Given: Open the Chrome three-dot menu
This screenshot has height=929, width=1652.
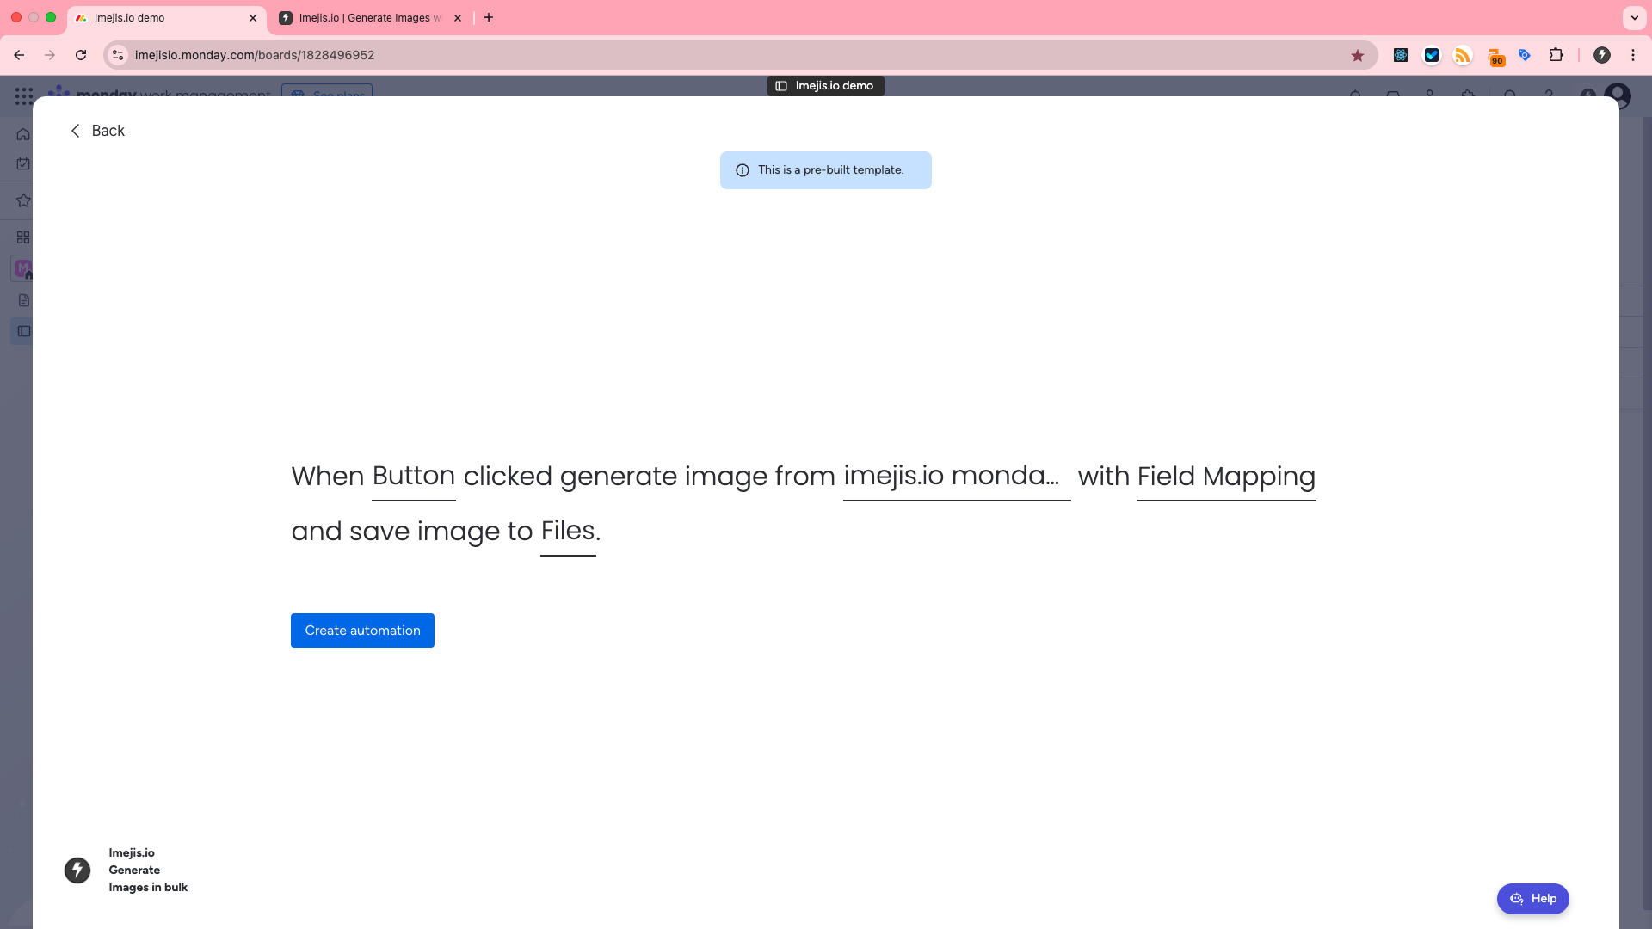Looking at the screenshot, I should (1633, 55).
